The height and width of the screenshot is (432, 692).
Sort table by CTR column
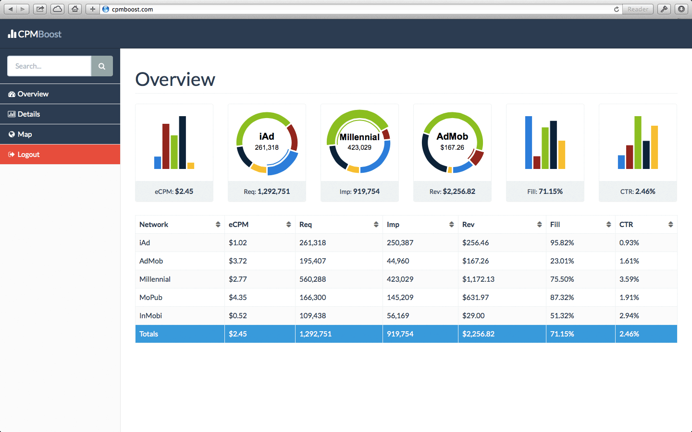point(670,225)
